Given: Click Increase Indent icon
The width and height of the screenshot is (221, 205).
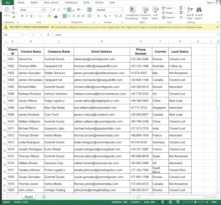Looking at the screenshot, I should (x=83, y=16).
